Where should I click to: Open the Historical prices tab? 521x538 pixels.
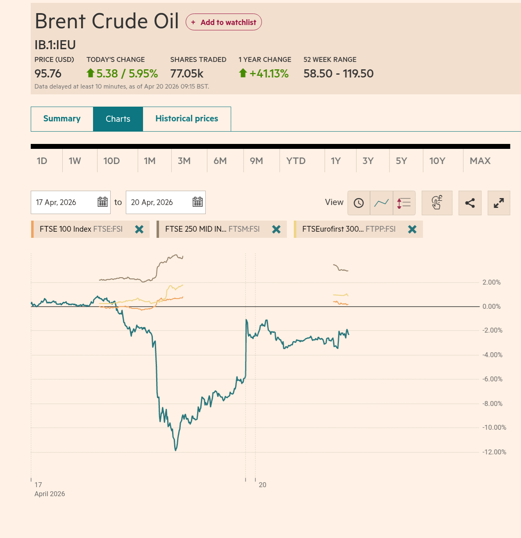[x=187, y=119]
